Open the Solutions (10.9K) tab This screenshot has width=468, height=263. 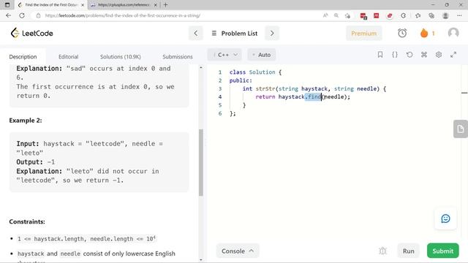pyautogui.click(x=120, y=57)
